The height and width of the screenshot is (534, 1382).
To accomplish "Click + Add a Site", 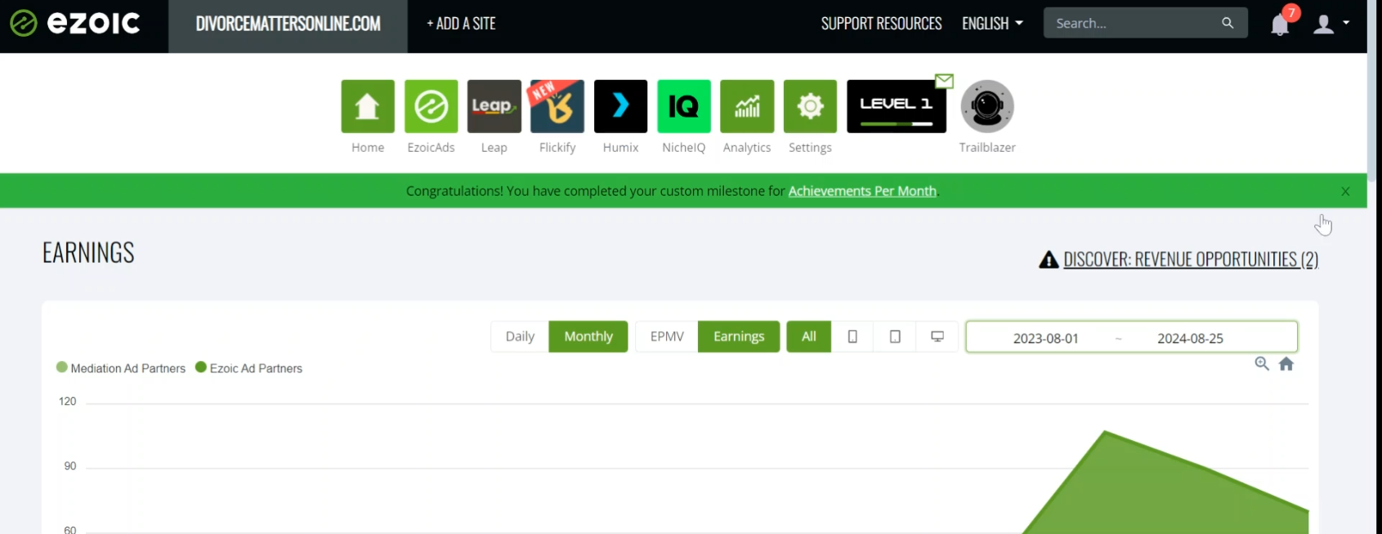I will click(461, 24).
